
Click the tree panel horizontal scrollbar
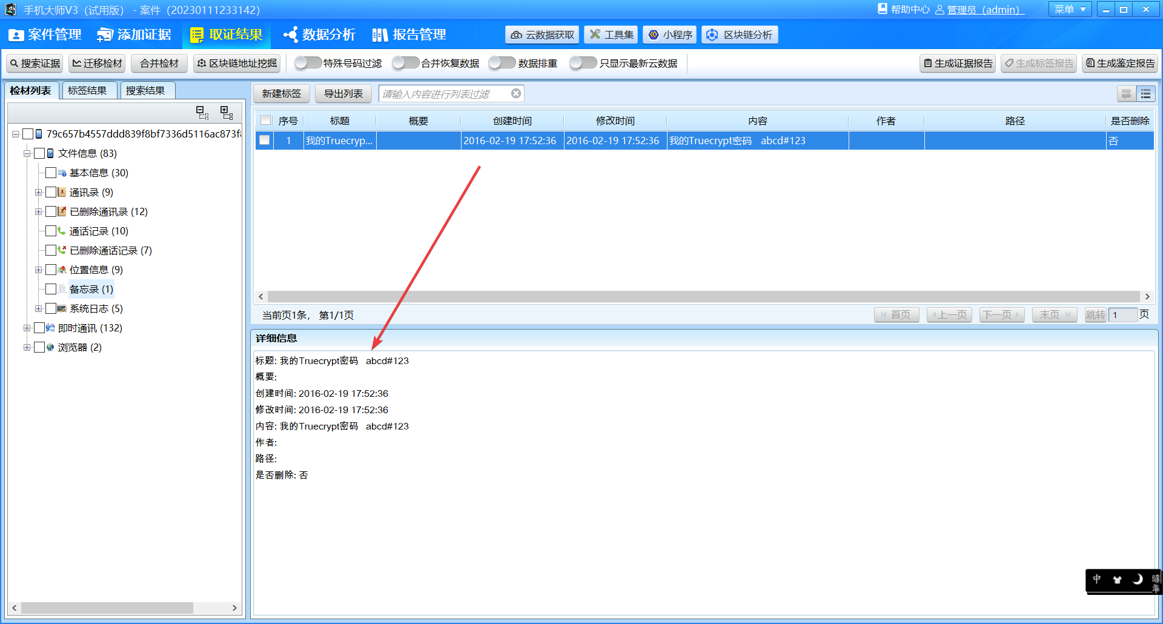tap(107, 608)
